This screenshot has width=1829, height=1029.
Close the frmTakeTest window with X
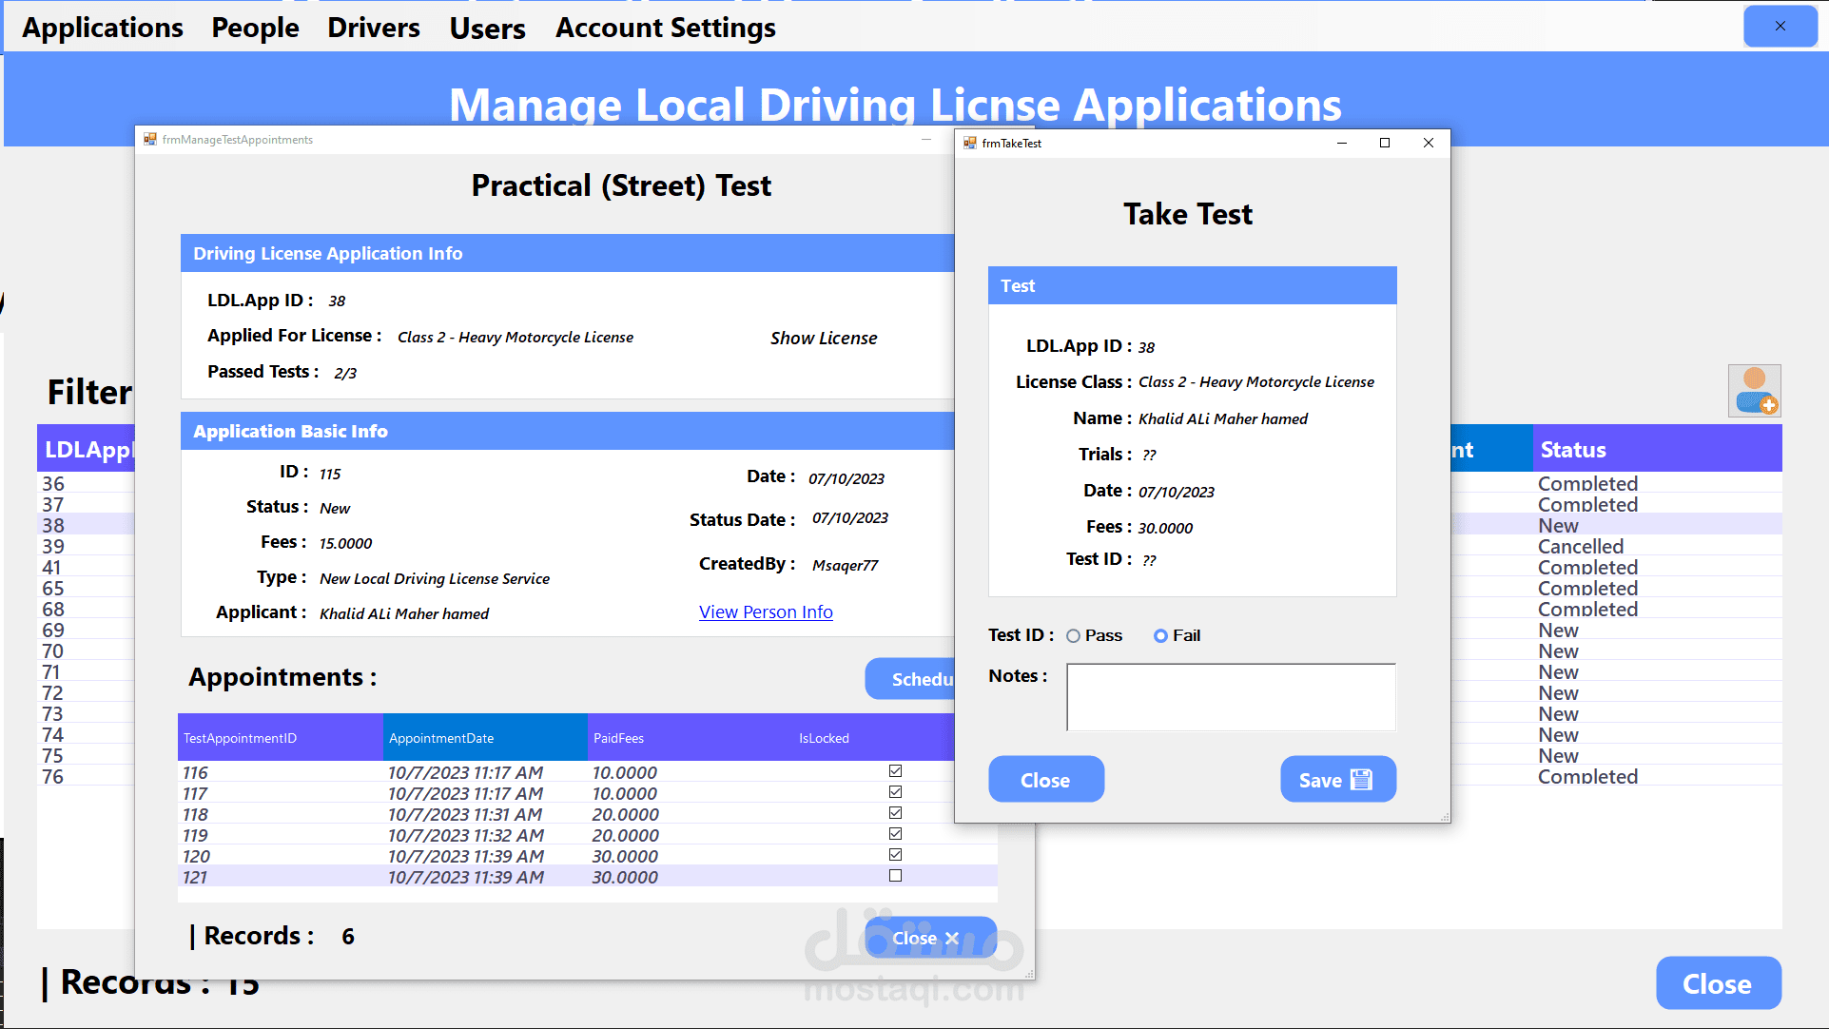1428,143
